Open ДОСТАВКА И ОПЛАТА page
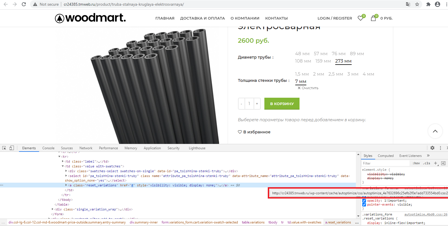Screen dimensions: 448x226 (x=203, y=18)
